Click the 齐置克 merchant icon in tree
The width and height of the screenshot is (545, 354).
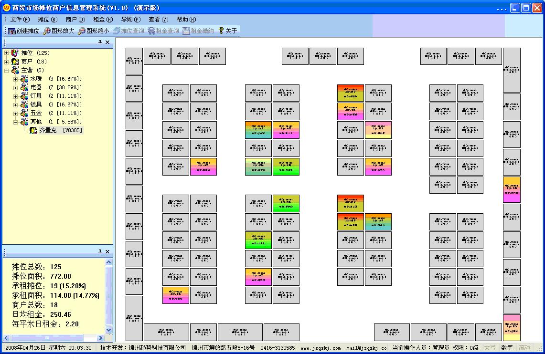[x=33, y=130]
